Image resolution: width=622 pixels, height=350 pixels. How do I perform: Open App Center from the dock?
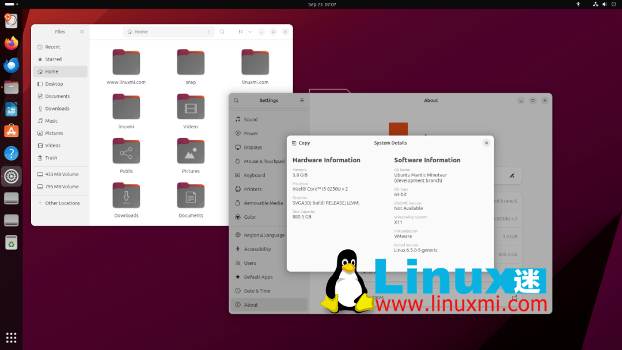tap(11, 131)
